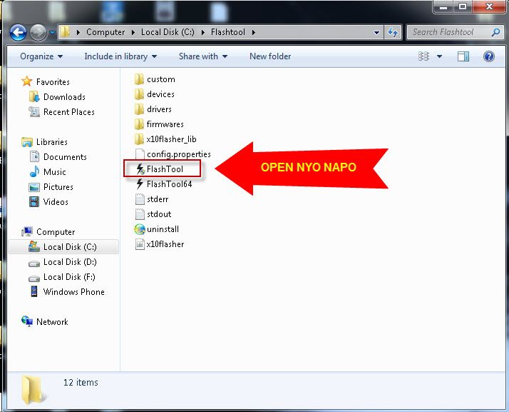Maximize the Explorer window

point(463,6)
